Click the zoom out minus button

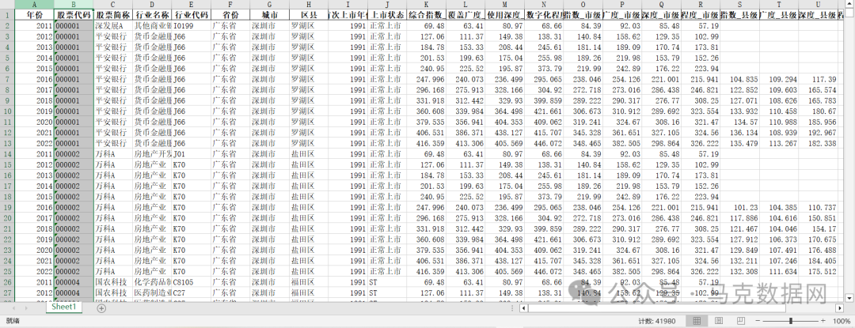click(758, 321)
